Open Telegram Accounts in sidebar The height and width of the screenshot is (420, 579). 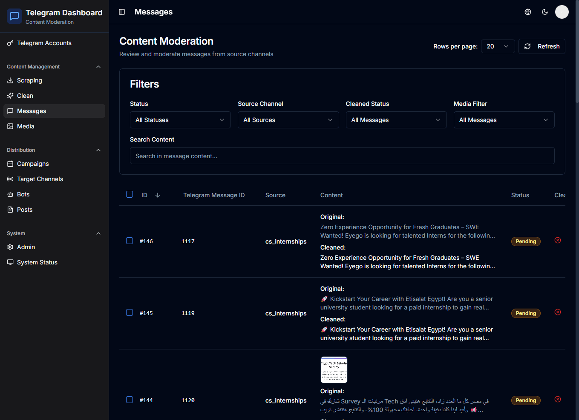(x=55, y=43)
